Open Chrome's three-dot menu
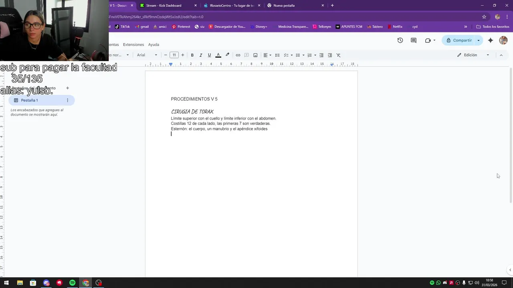 [x=507, y=17]
